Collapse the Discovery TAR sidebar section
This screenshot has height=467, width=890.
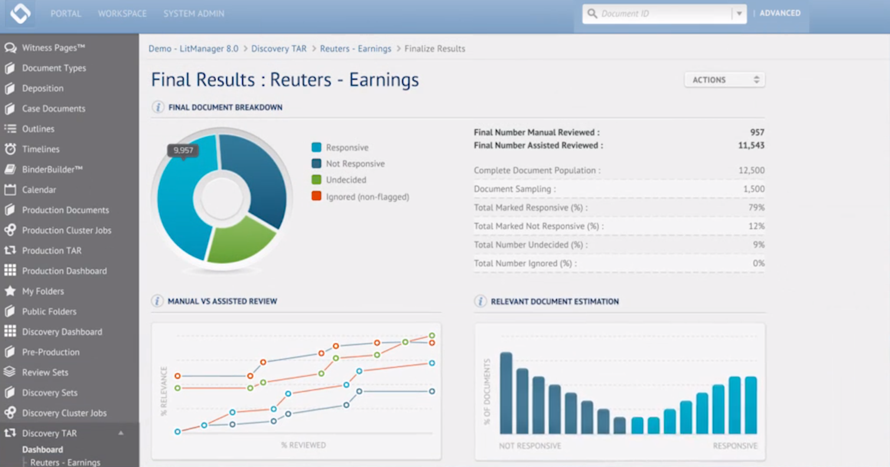pos(121,433)
